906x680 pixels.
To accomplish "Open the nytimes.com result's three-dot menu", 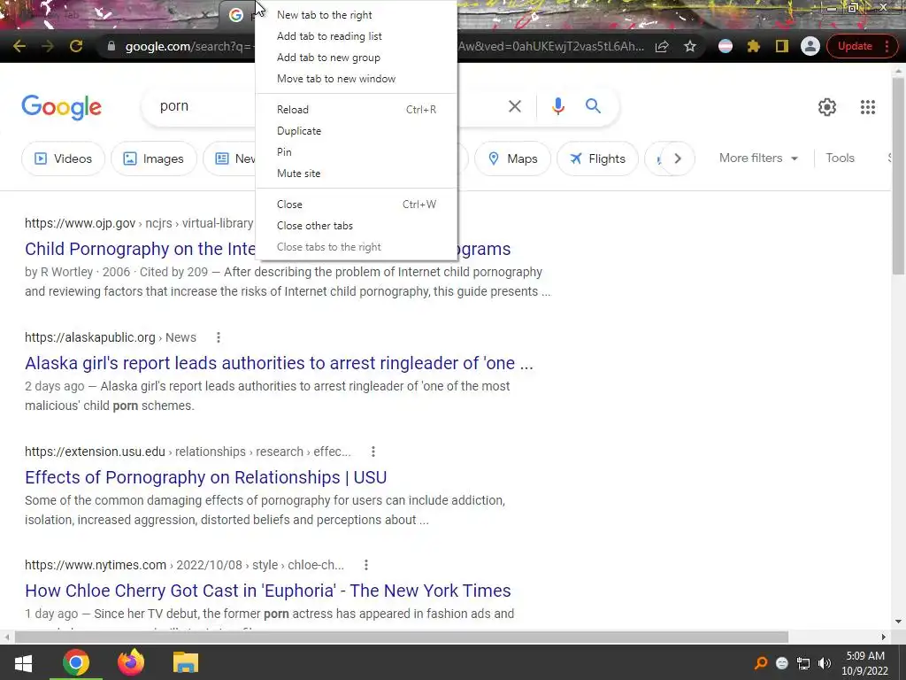I will pos(366,565).
